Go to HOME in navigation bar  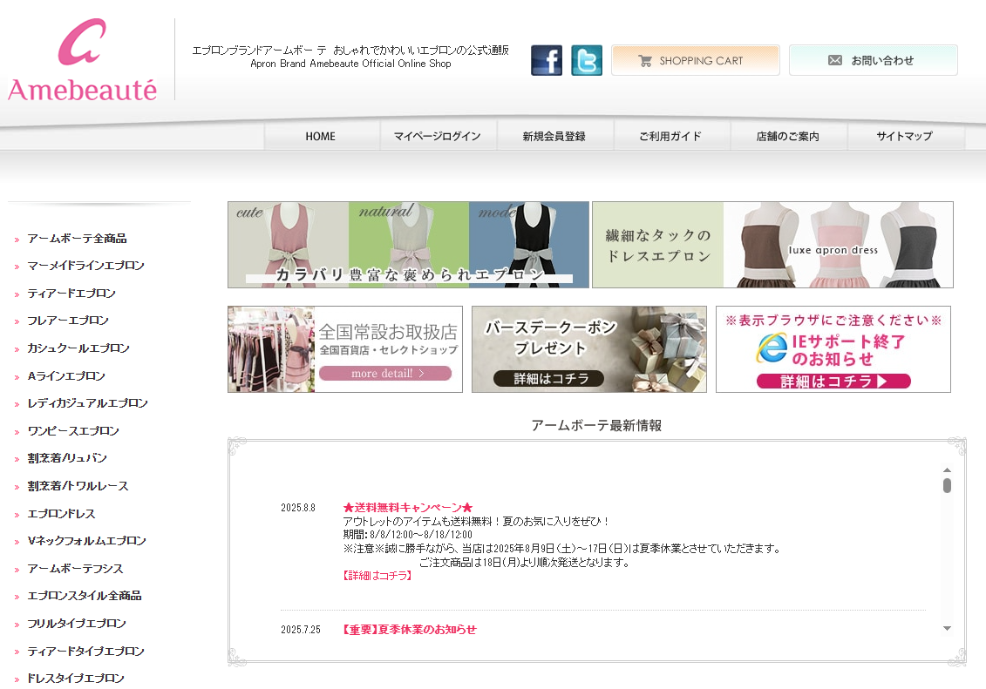click(x=321, y=137)
